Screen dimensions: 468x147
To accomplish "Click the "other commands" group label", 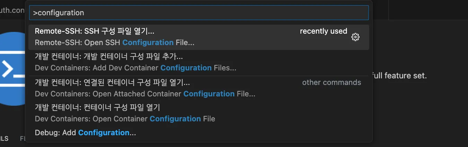I will pyautogui.click(x=331, y=83).
